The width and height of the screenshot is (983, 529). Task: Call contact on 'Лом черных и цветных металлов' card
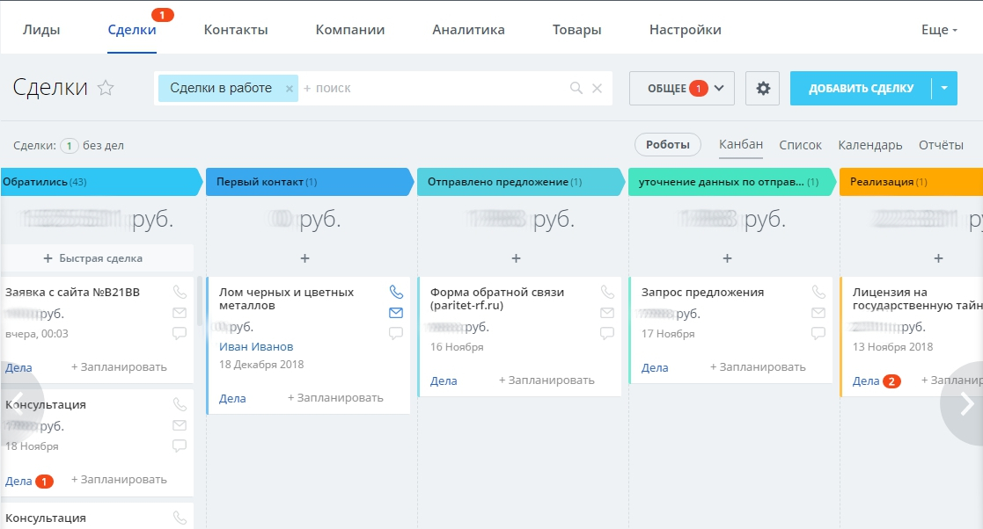coord(396,292)
